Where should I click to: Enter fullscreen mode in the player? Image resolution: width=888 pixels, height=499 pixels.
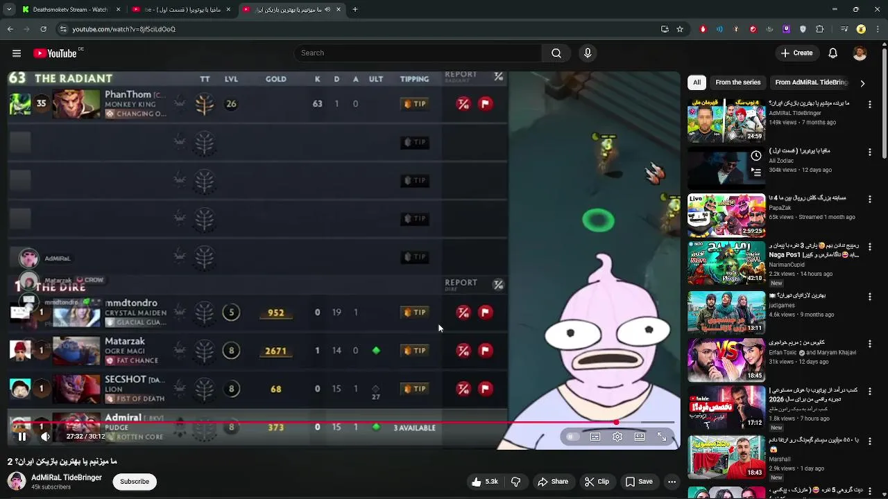click(662, 437)
